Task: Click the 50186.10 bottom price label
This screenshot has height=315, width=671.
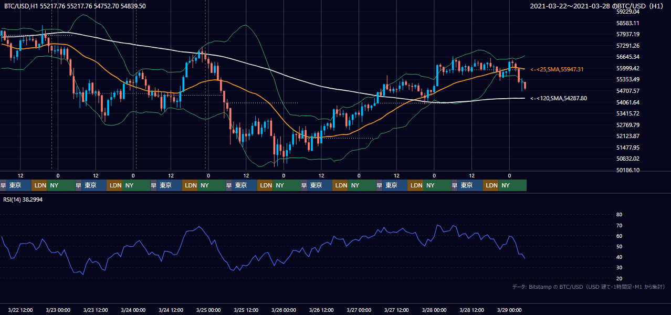Action: [628, 170]
